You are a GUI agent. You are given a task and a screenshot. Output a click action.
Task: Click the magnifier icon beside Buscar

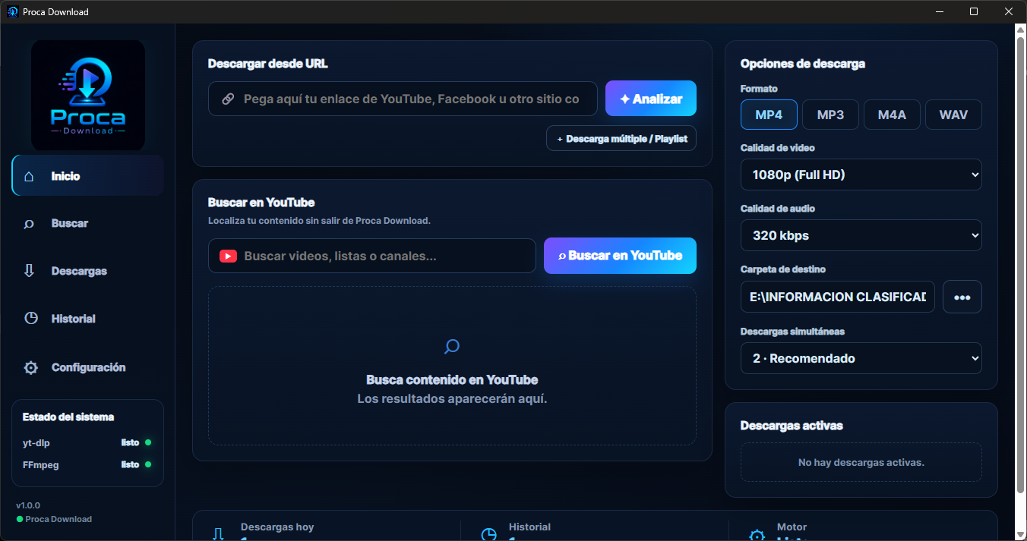pyautogui.click(x=30, y=224)
